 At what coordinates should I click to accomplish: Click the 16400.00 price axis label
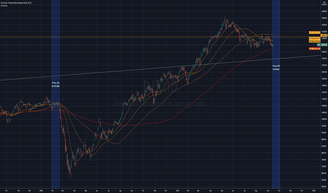[324, 12]
